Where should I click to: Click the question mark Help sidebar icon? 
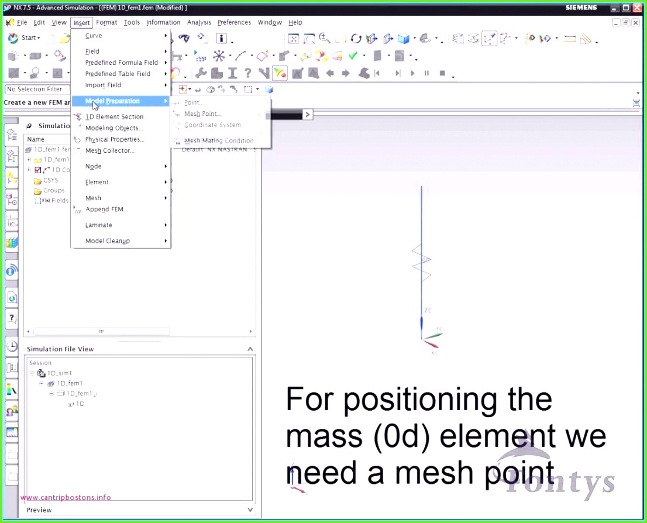12,318
